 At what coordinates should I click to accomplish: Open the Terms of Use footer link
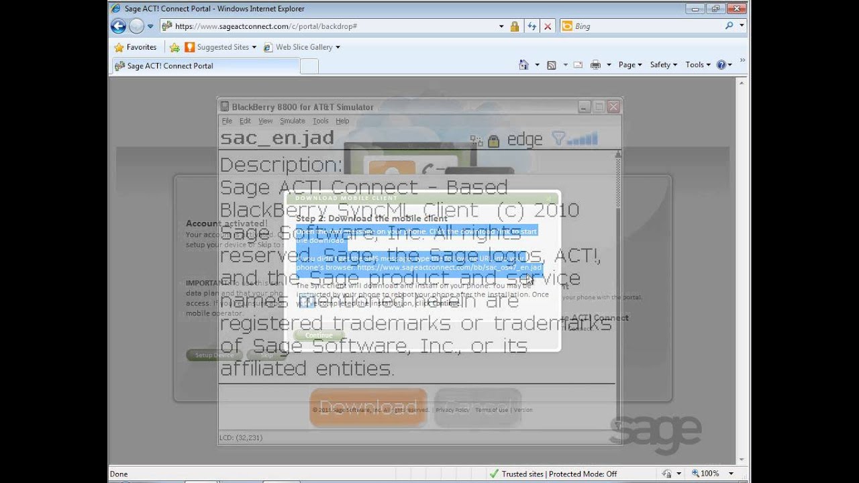491,410
